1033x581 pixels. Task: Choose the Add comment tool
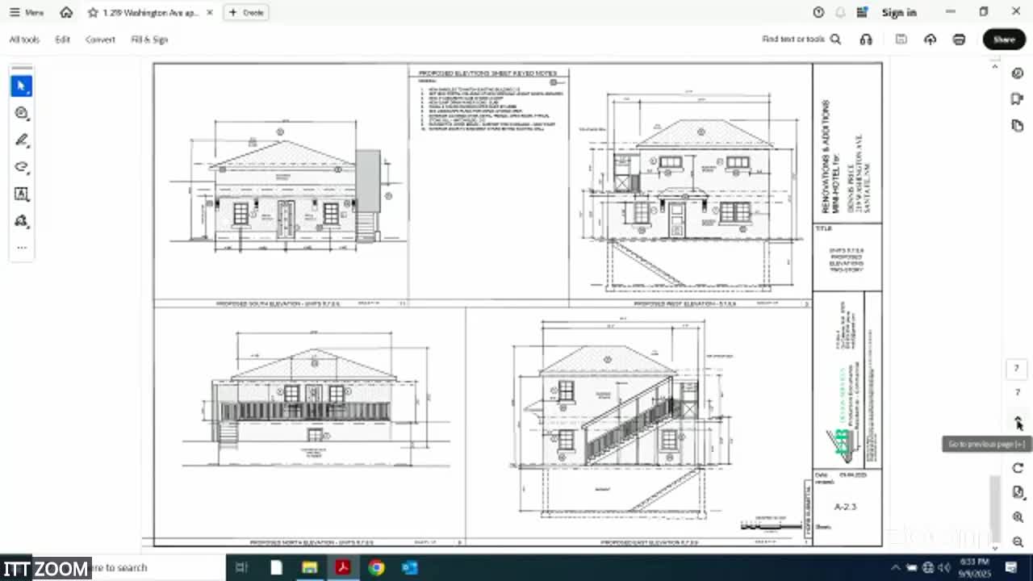point(22,114)
